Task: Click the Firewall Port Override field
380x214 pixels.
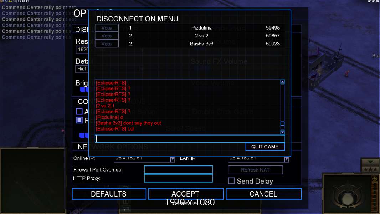Action: point(178,170)
